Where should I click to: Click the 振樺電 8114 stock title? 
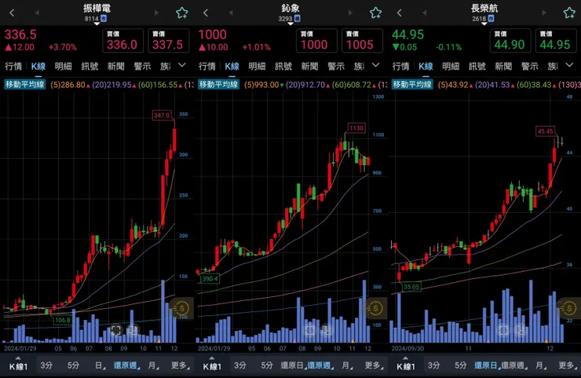pos(97,13)
